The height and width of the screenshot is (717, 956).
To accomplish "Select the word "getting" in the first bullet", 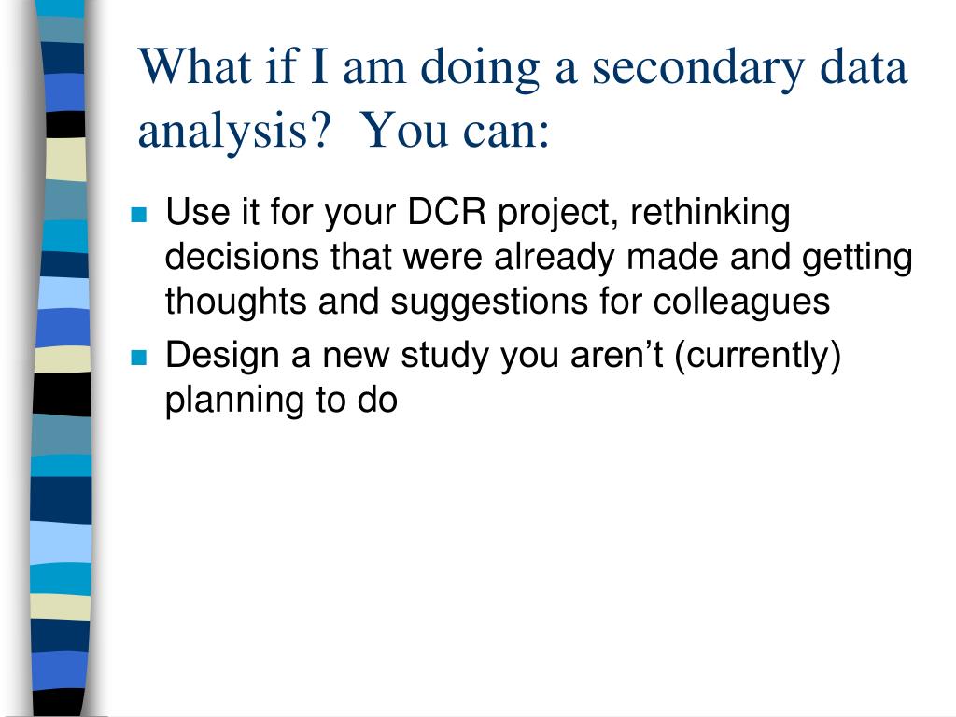I will click(857, 258).
